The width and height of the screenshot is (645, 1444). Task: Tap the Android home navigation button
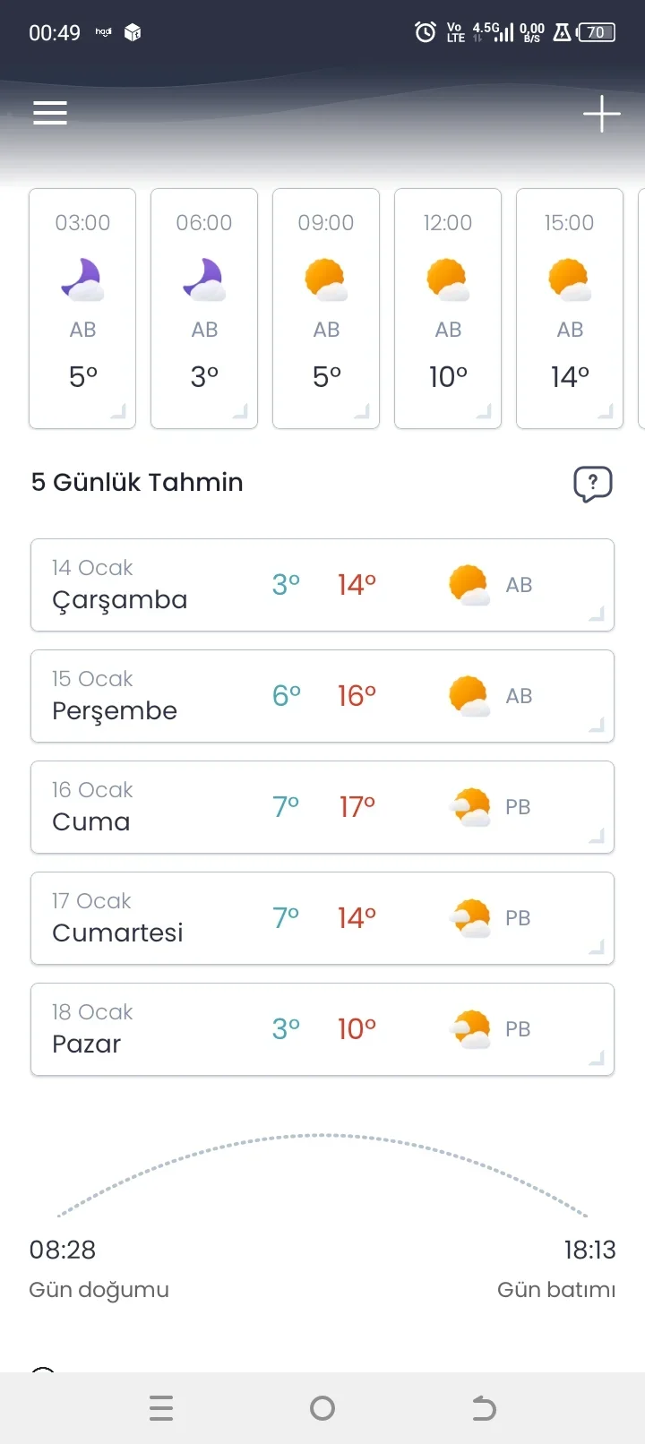point(322,1408)
